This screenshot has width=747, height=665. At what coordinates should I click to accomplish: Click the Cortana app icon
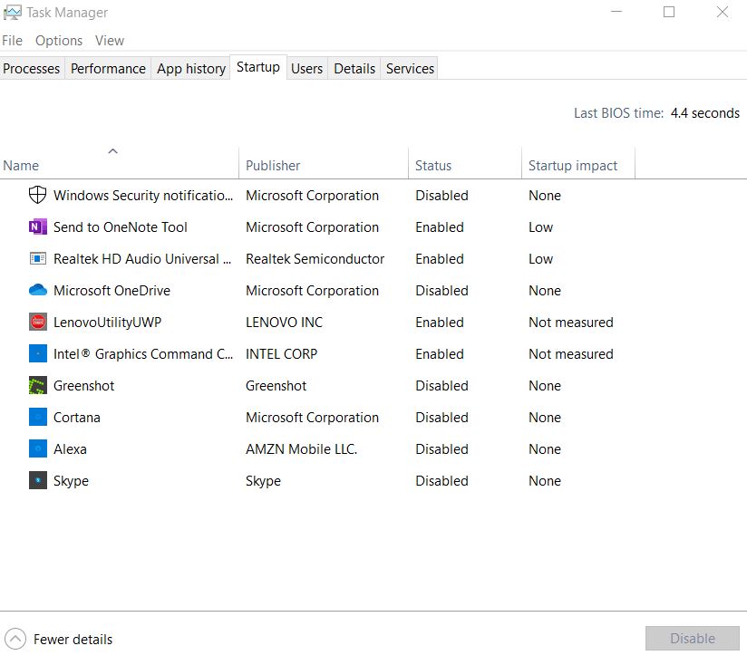[38, 417]
